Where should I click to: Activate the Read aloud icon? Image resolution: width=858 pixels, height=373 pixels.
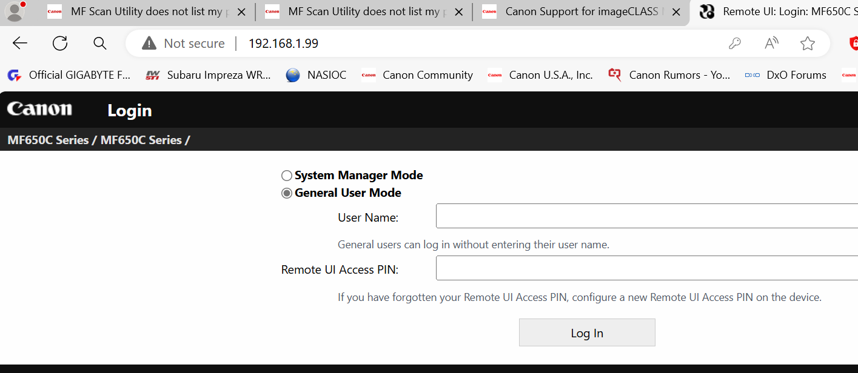771,43
